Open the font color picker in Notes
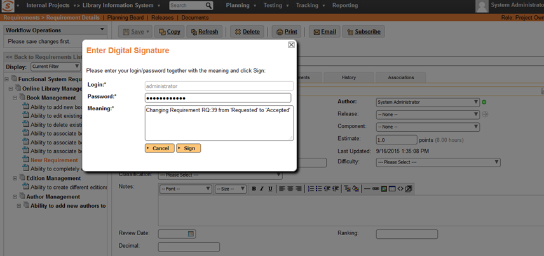The height and width of the screenshot is (256, 544). 347,189
